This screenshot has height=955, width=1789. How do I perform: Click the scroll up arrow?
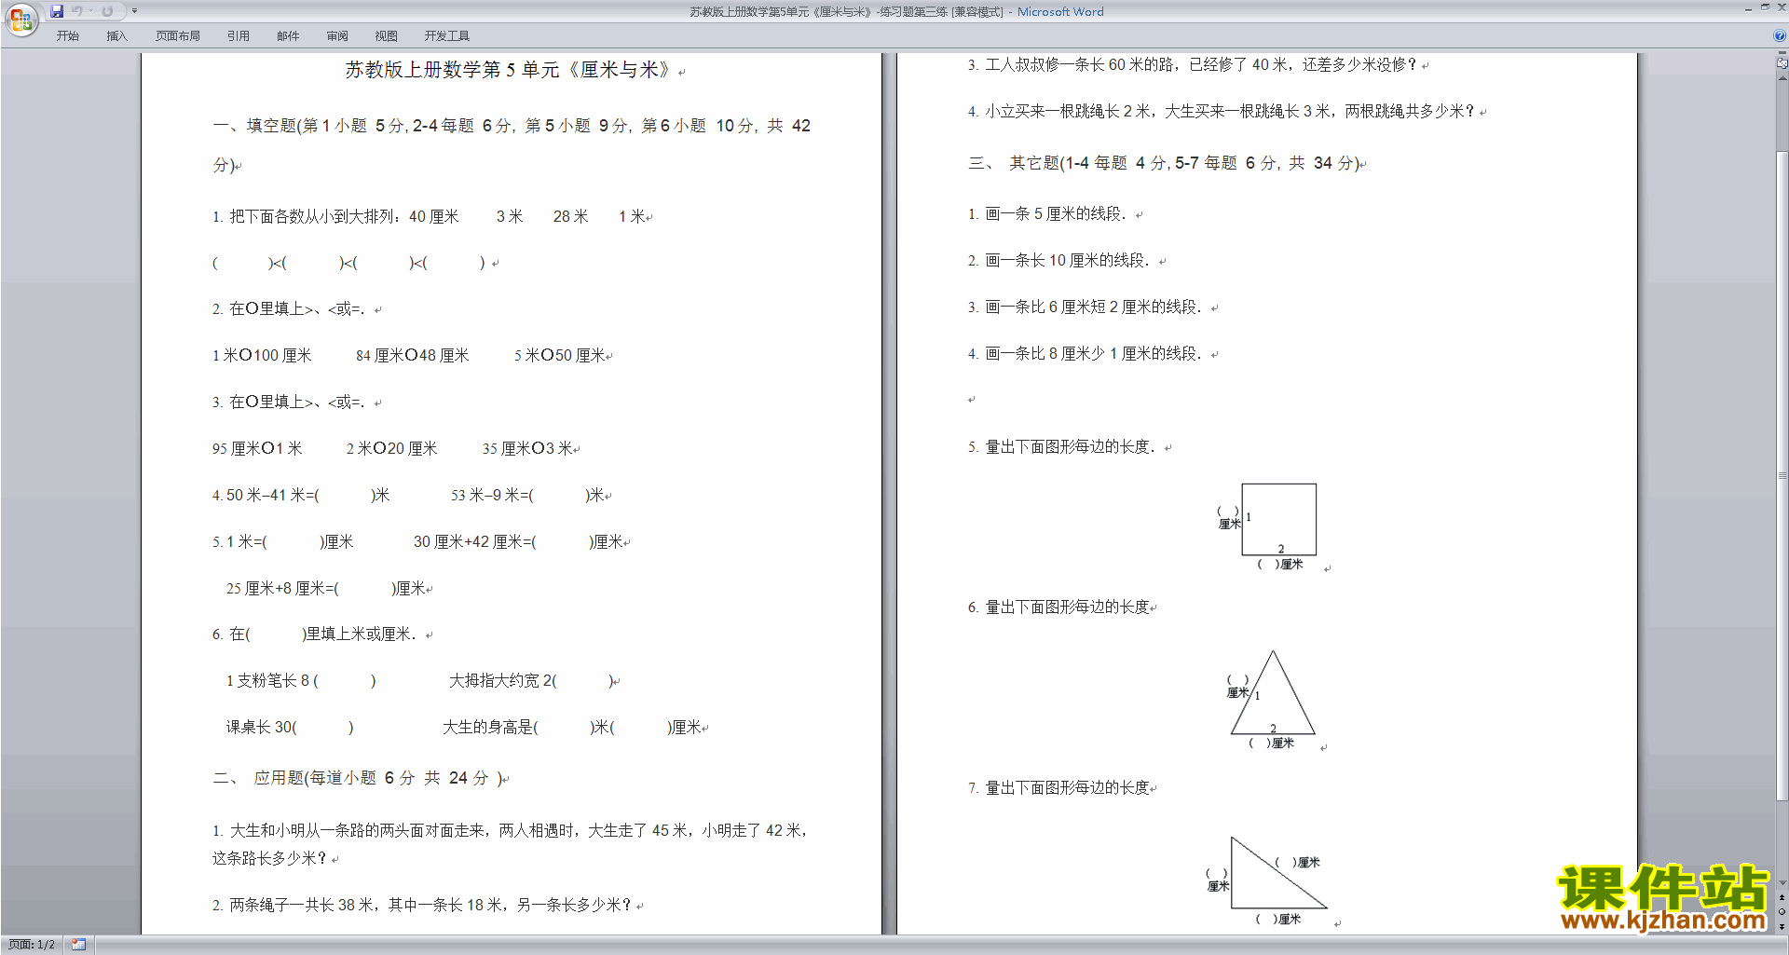point(1782,78)
